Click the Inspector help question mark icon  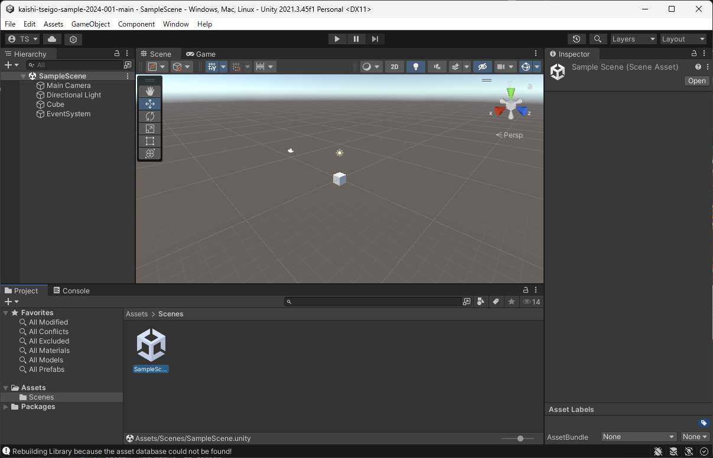pyautogui.click(x=698, y=67)
